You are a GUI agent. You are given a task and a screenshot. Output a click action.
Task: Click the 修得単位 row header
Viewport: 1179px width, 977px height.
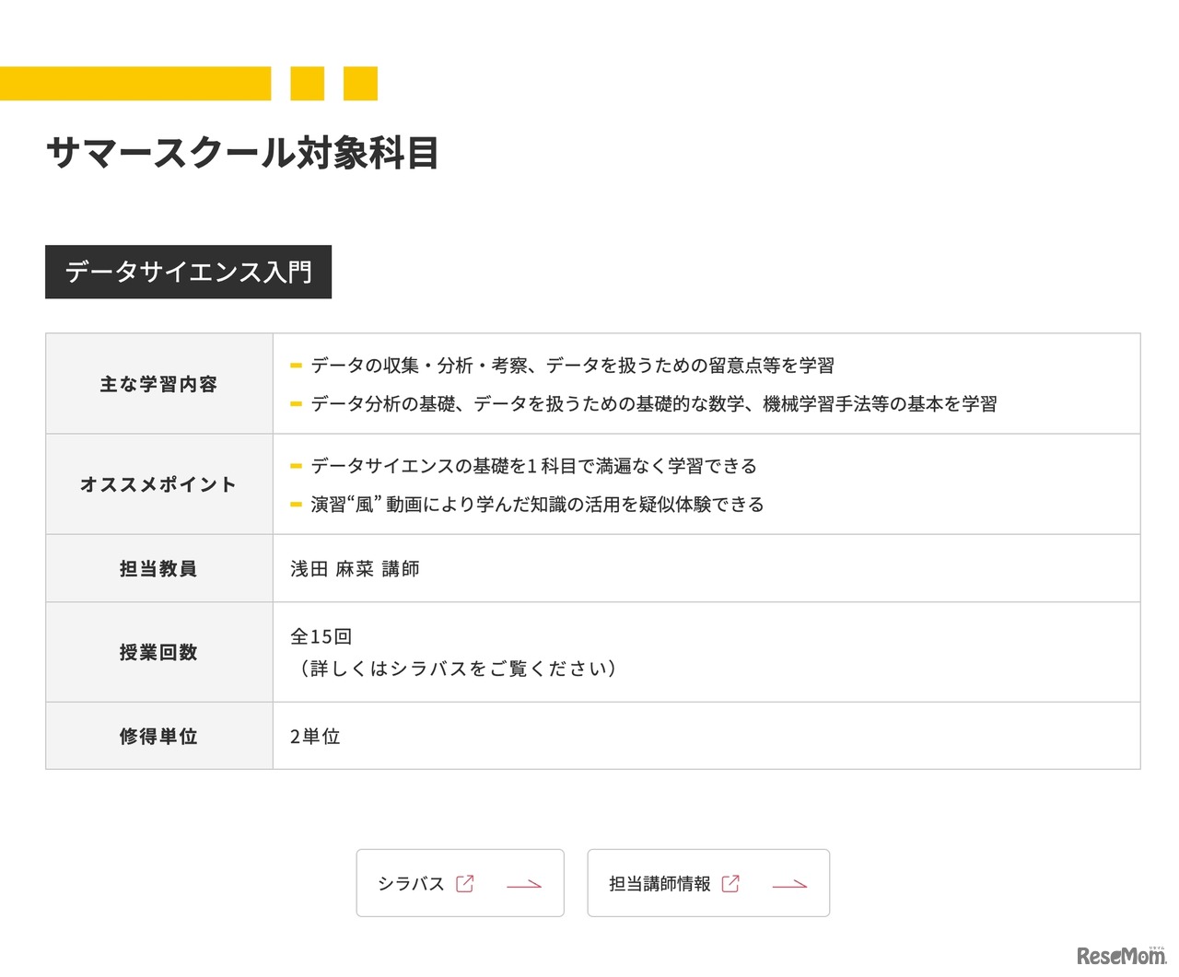(x=158, y=737)
